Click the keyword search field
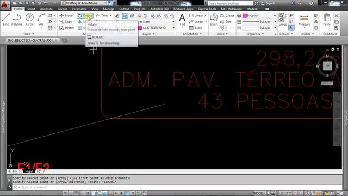Image resolution: width=348 pixels, height=196 pixels. (x=230, y=3)
